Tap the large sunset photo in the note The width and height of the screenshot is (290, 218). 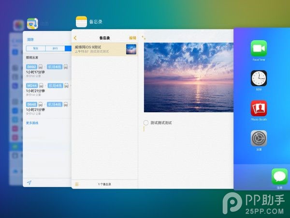coord(188,78)
